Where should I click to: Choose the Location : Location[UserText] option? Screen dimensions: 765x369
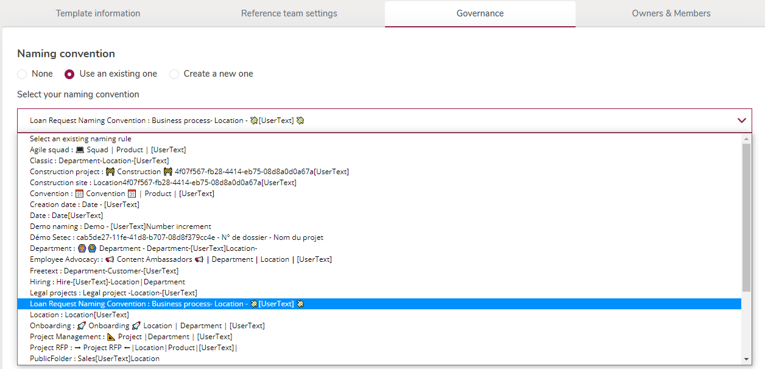coord(379,315)
